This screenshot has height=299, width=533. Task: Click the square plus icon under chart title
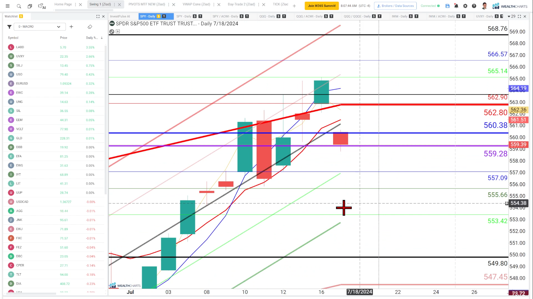point(118,32)
